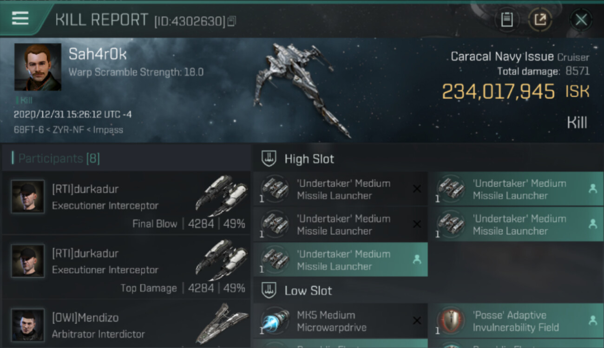
Task: Copy the kill report ID
Action: tap(232, 21)
